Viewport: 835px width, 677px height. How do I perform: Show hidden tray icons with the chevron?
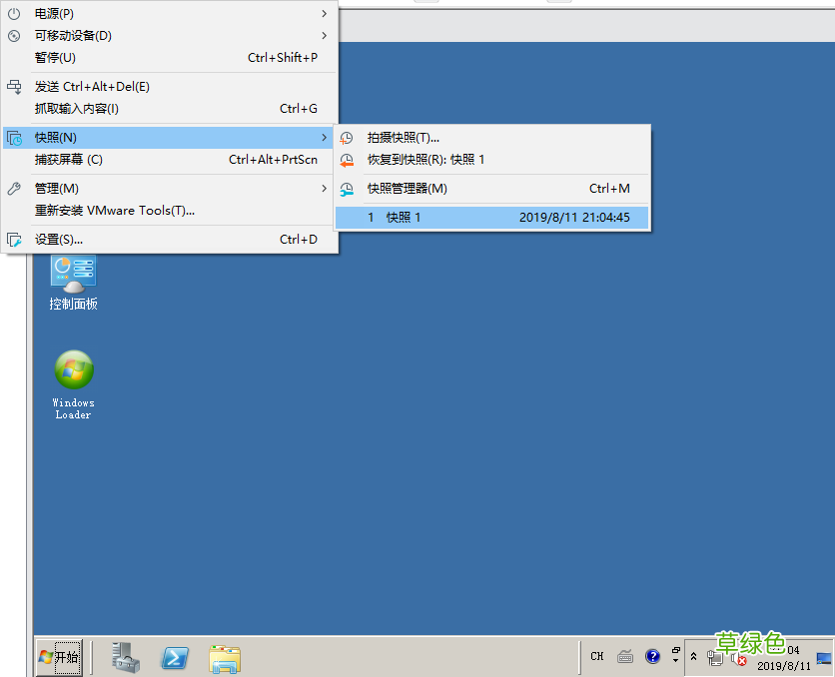click(x=693, y=655)
